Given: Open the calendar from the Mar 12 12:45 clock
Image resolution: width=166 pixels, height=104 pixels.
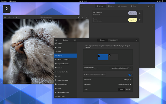Looking at the screenshot, I should point(83,1).
